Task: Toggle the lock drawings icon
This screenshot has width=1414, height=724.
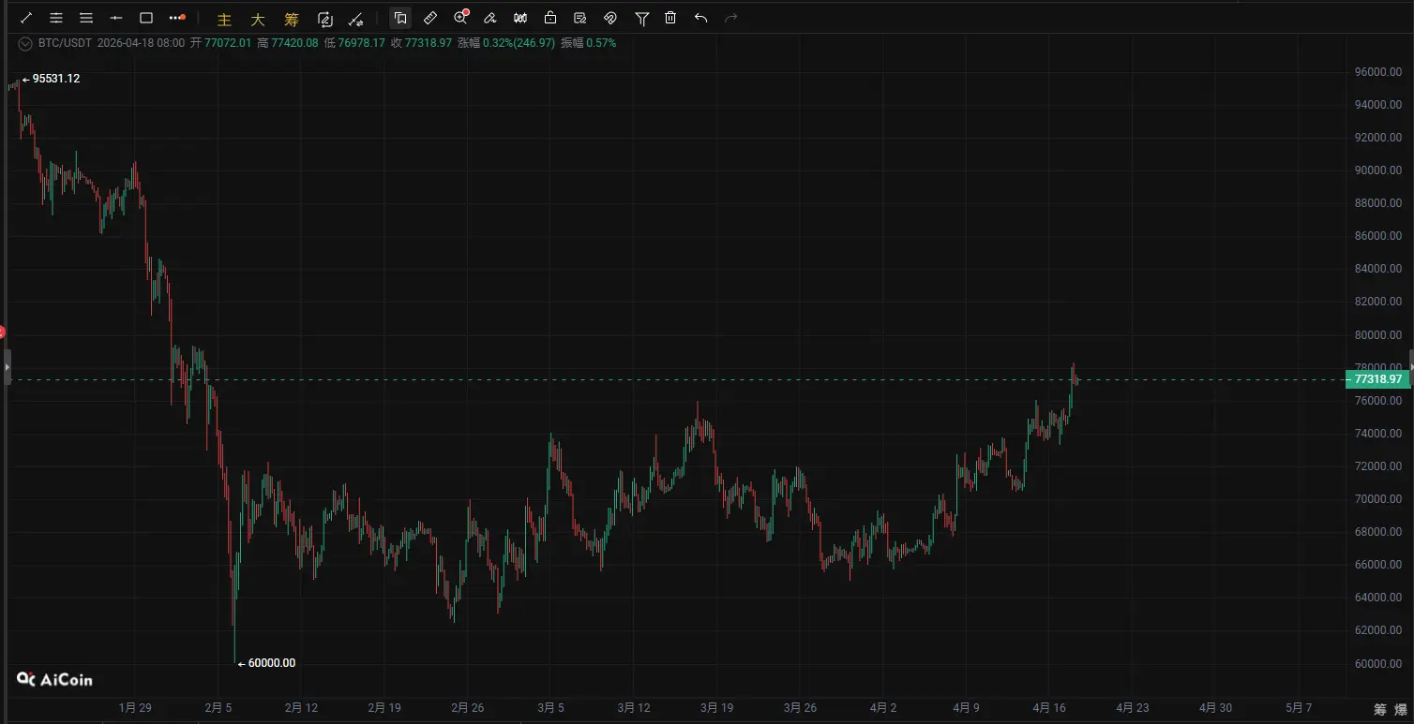Action: 550,18
